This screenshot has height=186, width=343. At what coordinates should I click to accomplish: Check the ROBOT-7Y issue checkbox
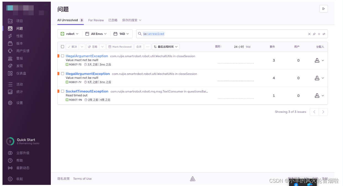(62, 74)
